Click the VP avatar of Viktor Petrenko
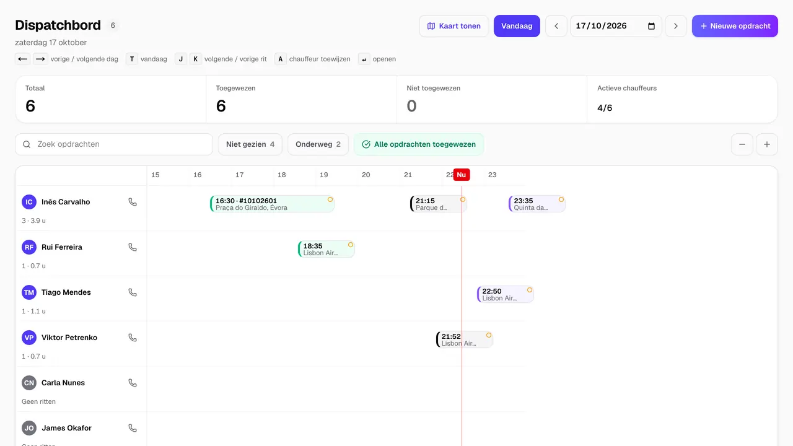Image resolution: width=793 pixels, height=446 pixels. (x=29, y=338)
